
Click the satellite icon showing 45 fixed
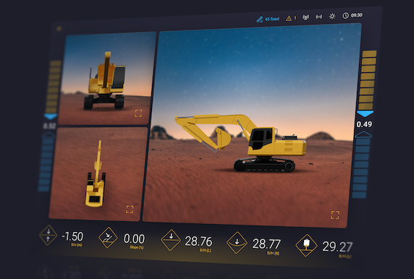point(260,20)
